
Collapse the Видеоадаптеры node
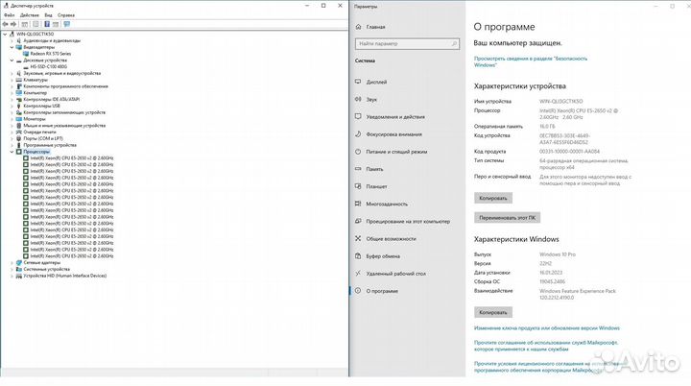[x=12, y=47]
